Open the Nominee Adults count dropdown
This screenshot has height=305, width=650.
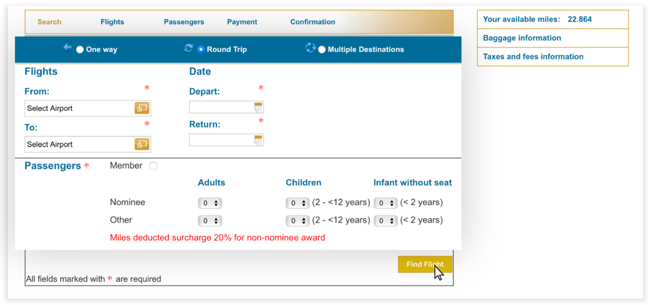[x=210, y=203]
